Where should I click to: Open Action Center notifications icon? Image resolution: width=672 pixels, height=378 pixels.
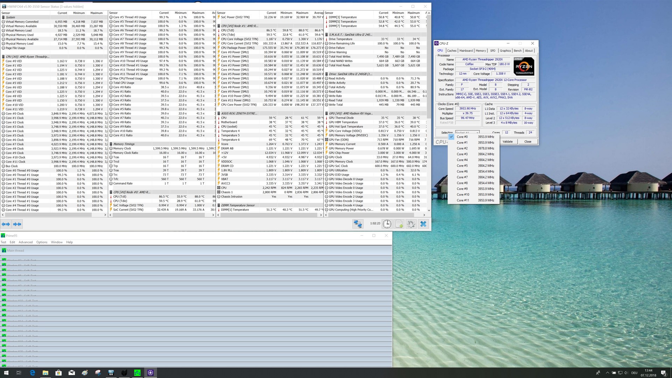(664, 373)
